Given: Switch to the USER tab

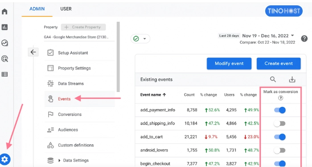Looking at the screenshot, I should pos(66,9).
